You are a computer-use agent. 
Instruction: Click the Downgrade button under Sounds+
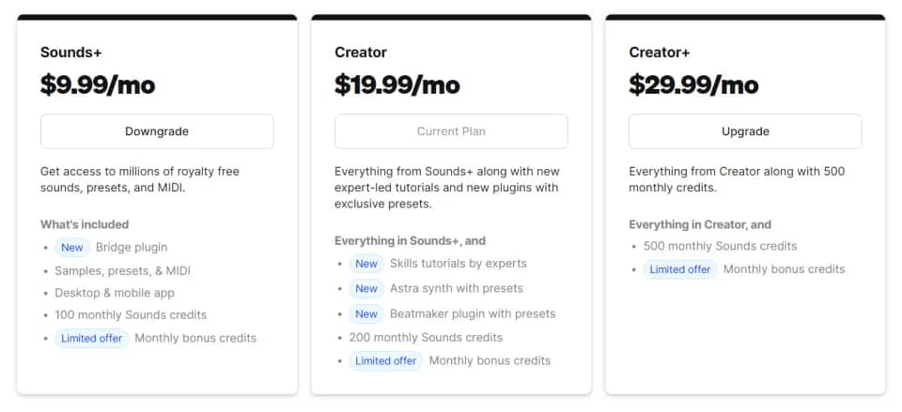(157, 131)
